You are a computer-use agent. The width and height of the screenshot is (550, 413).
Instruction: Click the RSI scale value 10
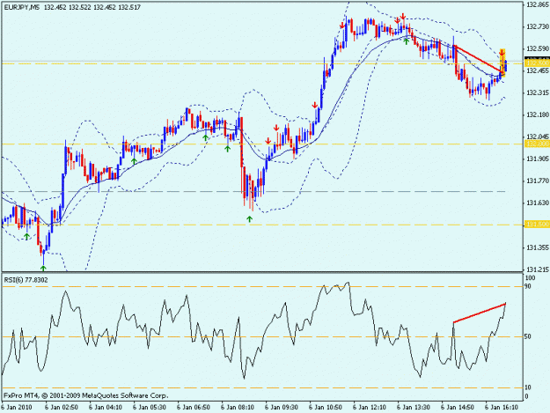pos(529,387)
